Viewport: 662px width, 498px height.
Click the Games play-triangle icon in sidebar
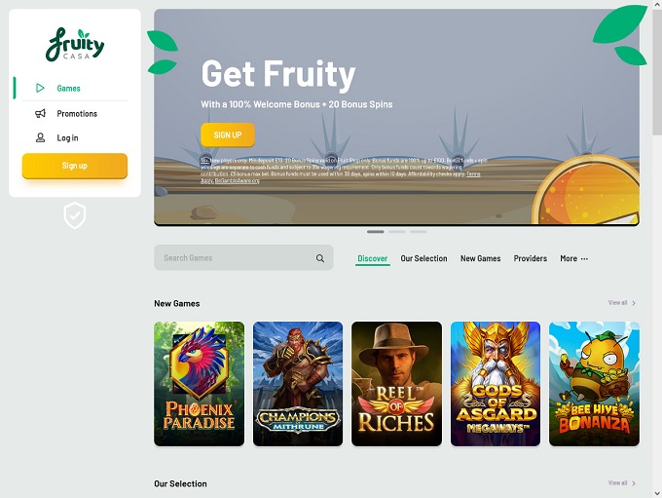pyautogui.click(x=40, y=88)
